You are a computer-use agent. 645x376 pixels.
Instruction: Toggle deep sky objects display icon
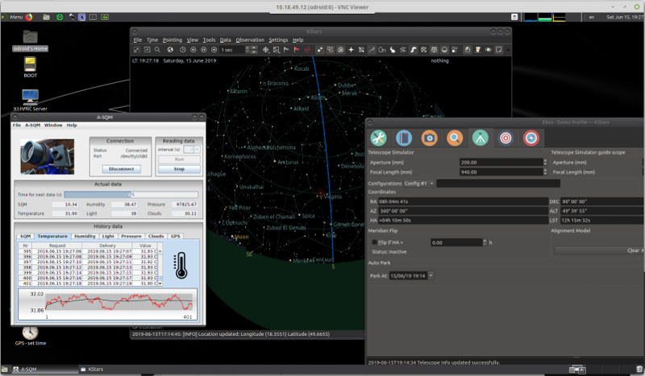330,50
